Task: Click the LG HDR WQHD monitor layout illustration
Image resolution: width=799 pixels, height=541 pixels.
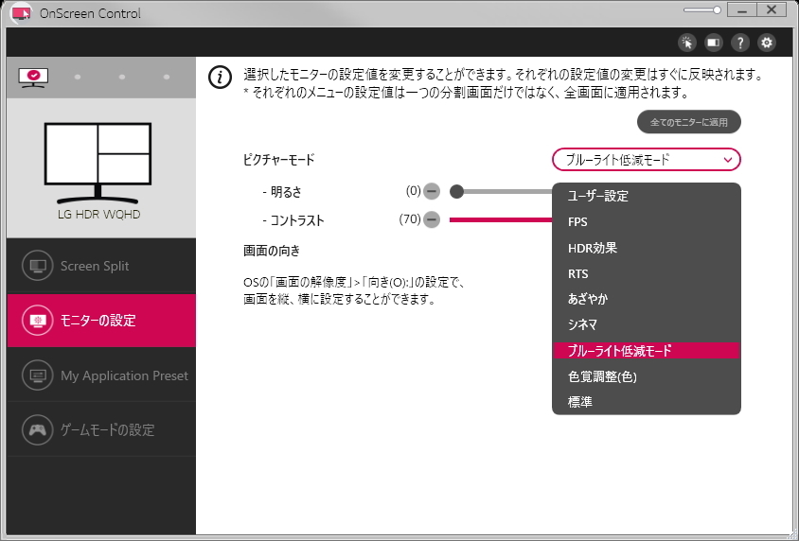Action: (x=98, y=163)
